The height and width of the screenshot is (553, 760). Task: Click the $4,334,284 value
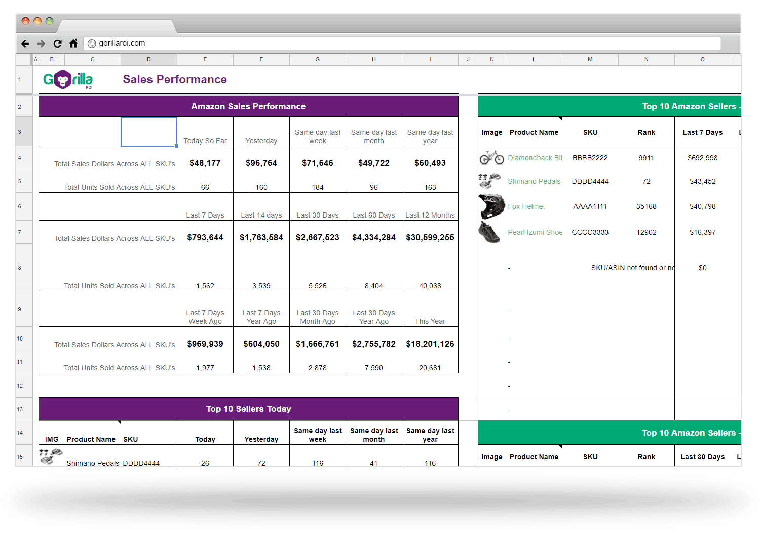point(374,237)
